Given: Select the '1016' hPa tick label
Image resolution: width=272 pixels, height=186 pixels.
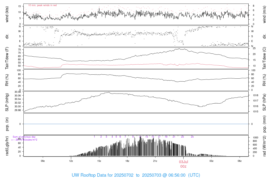Looking at the screenshot, I should 256,106.
